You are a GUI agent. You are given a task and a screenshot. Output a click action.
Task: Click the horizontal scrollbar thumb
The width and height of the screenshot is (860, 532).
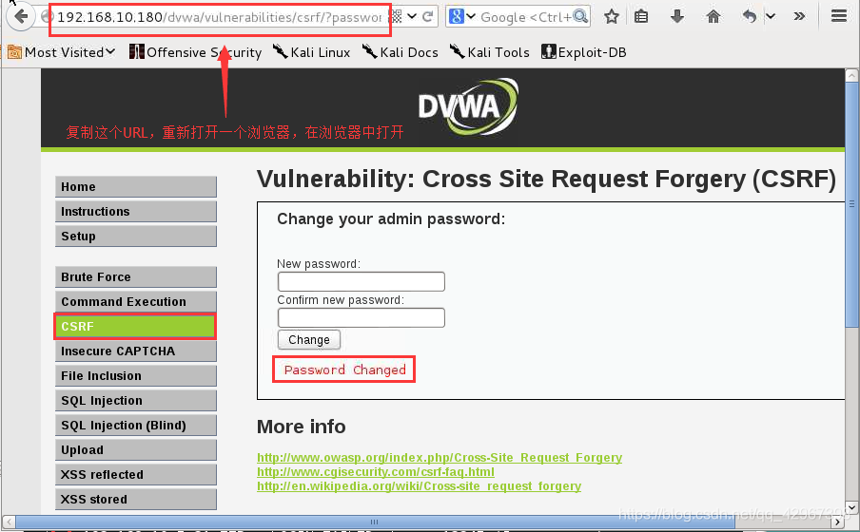coord(375,522)
